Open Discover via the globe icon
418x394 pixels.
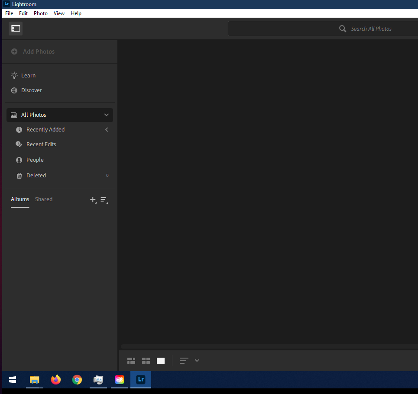point(14,90)
